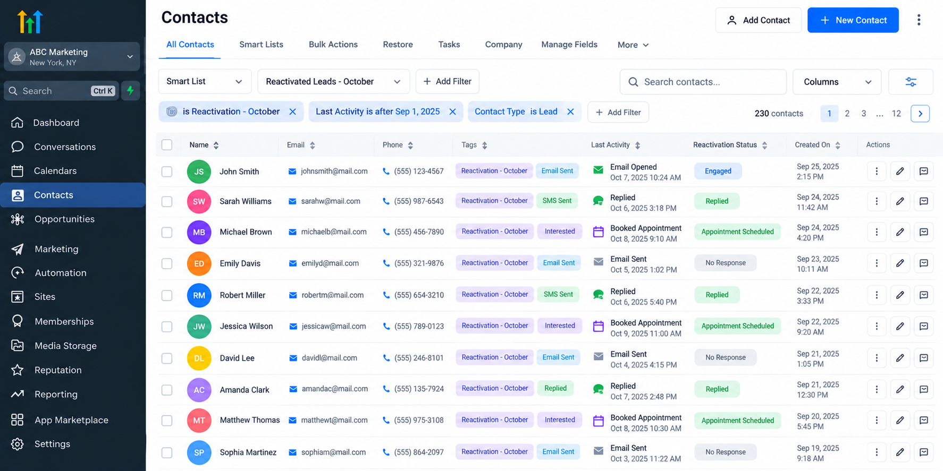Open the Automation section
Screen dimensions: 943x471
tap(61, 273)
